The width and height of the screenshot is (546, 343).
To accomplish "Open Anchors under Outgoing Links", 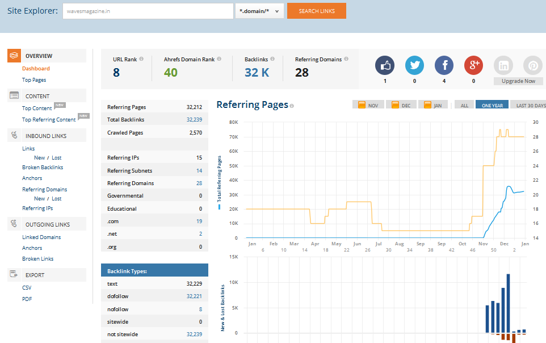I will point(32,248).
